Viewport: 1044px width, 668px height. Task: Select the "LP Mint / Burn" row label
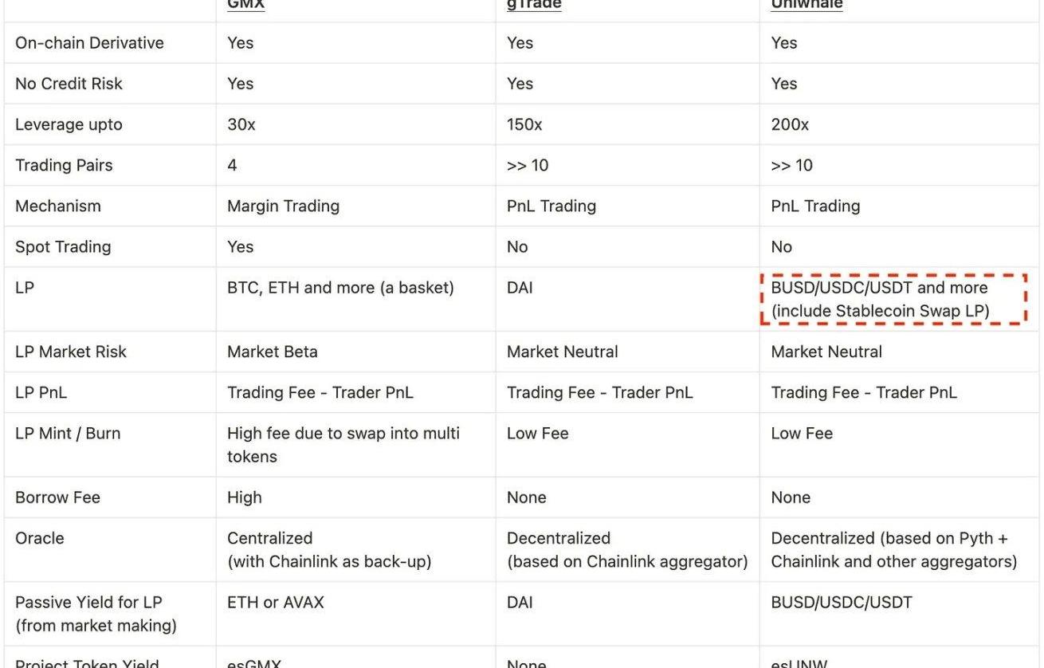coord(68,433)
